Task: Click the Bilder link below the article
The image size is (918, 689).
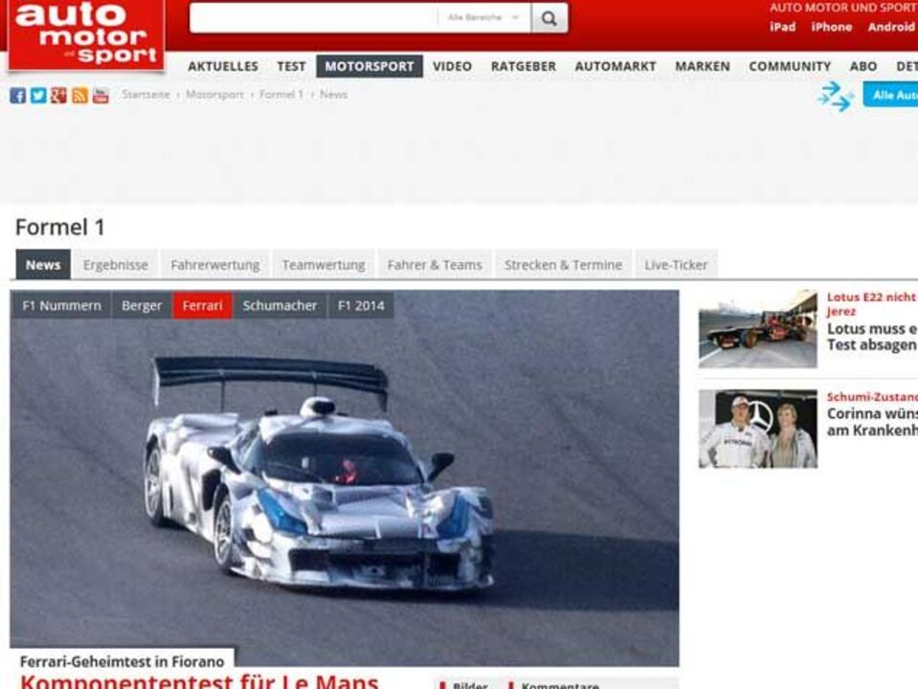Action: [x=470, y=685]
